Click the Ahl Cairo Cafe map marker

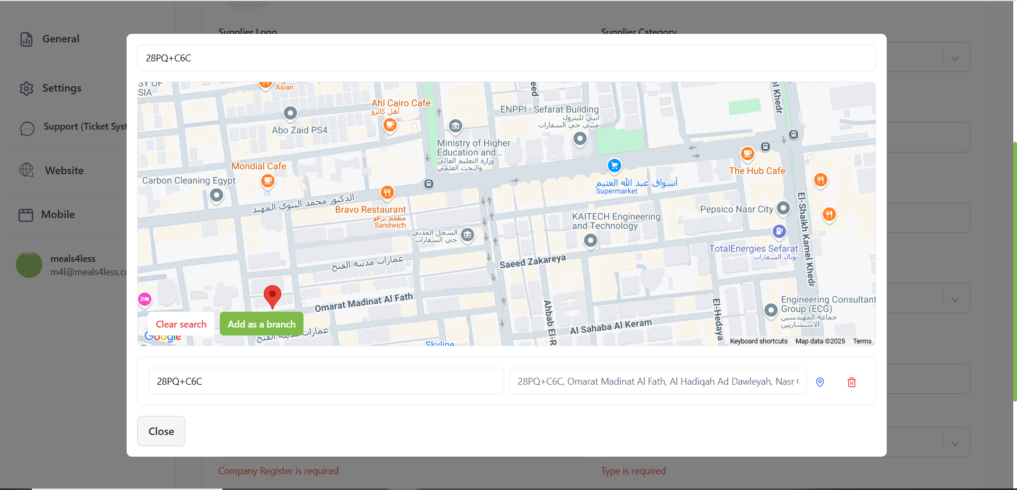tap(390, 125)
